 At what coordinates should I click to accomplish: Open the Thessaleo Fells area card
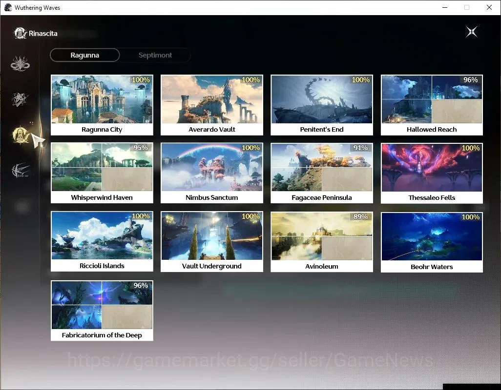pyautogui.click(x=432, y=173)
